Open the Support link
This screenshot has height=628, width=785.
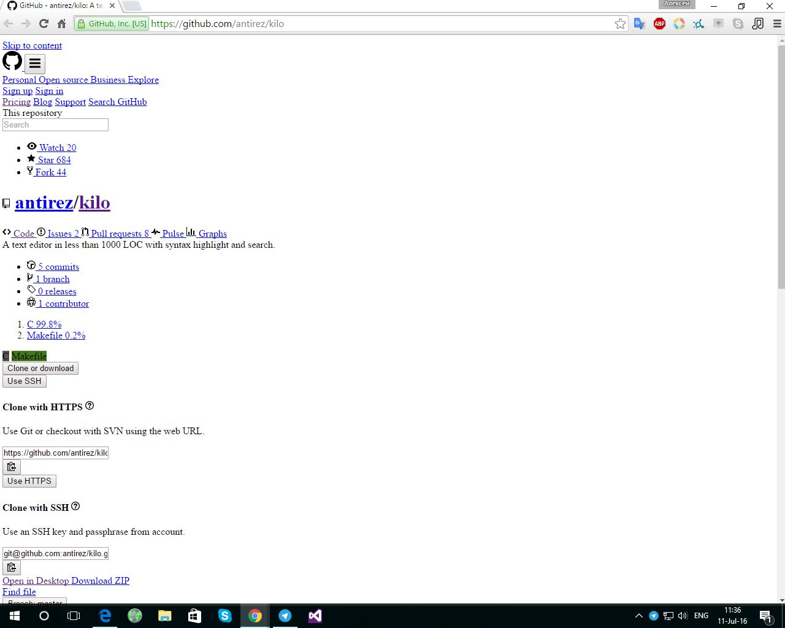[x=70, y=102]
